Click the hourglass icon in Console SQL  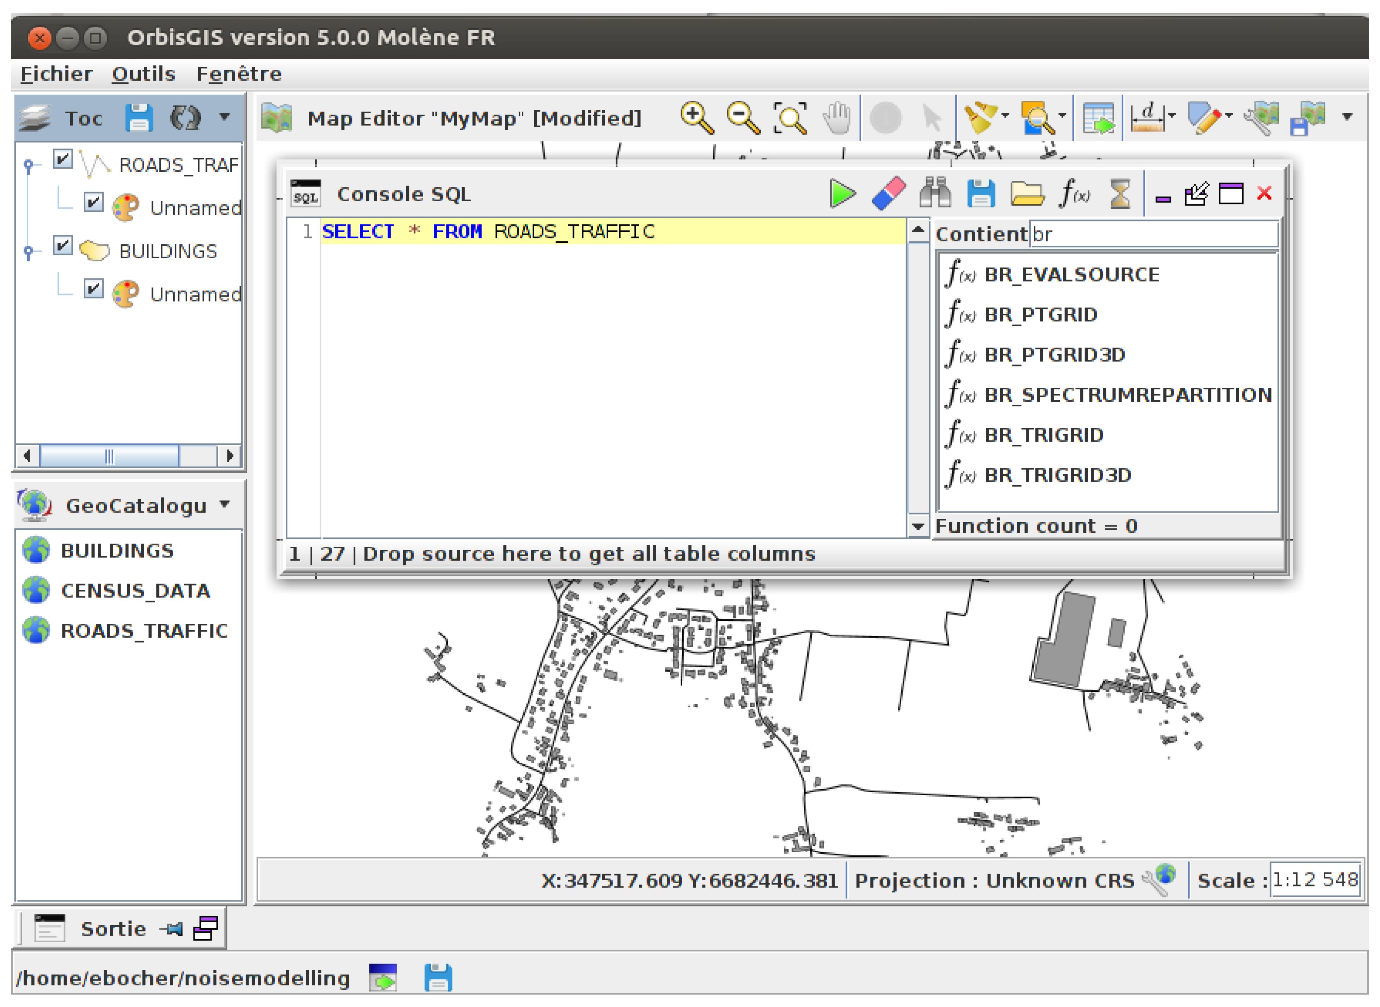1120,194
